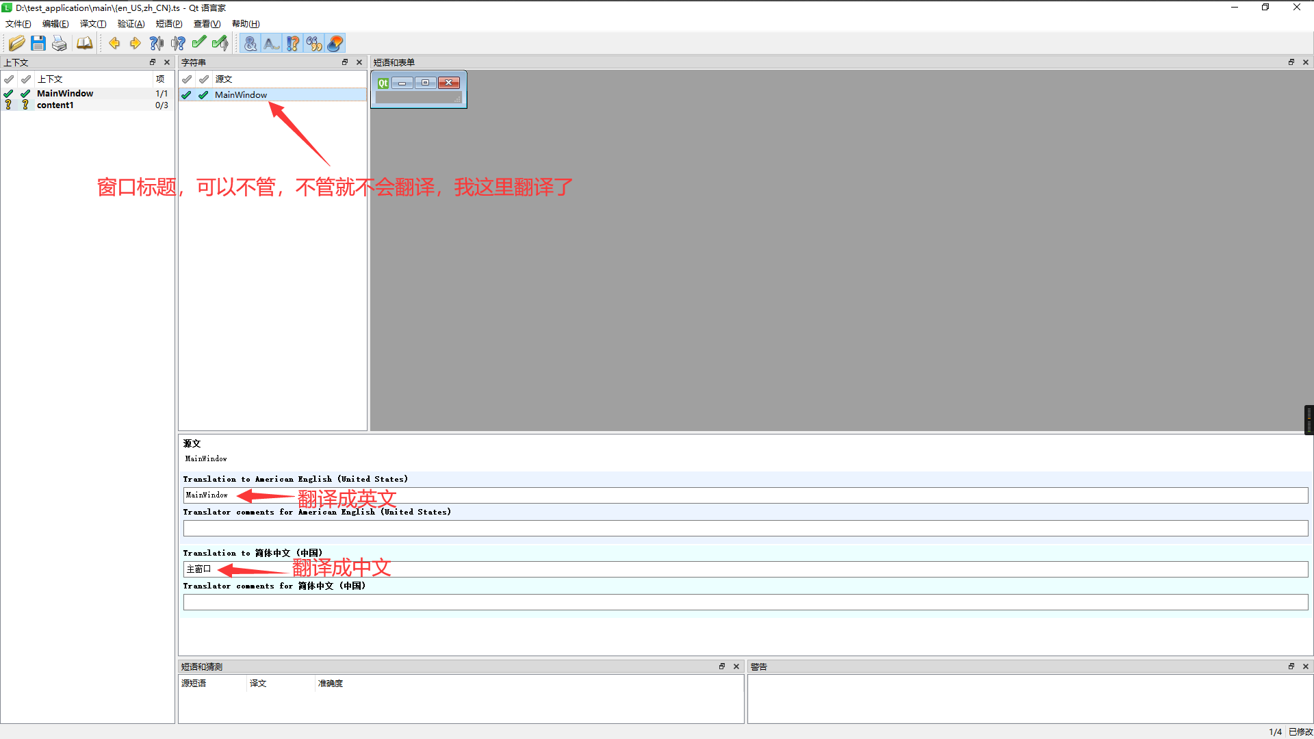
Task: Click the 简体中文 translator comments field
Action: click(745, 602)
